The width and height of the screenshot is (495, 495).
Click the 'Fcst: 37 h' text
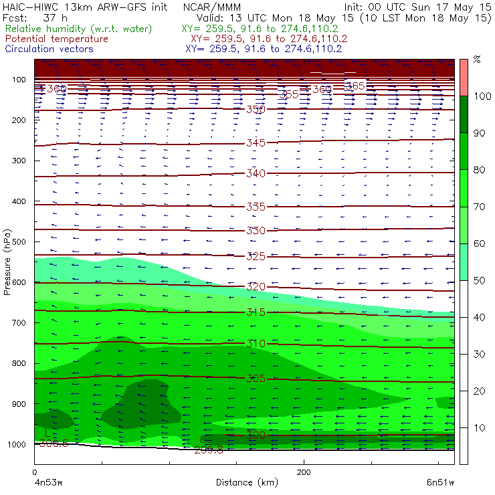[x=35, y=17]
